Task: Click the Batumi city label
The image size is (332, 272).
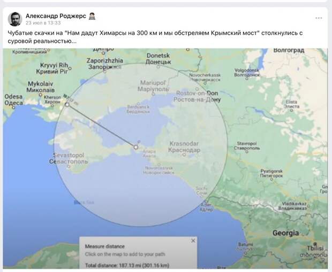Action: 245,246
